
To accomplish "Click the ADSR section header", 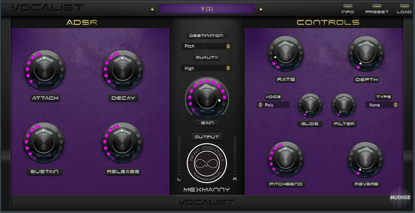I will coord(82,23).
